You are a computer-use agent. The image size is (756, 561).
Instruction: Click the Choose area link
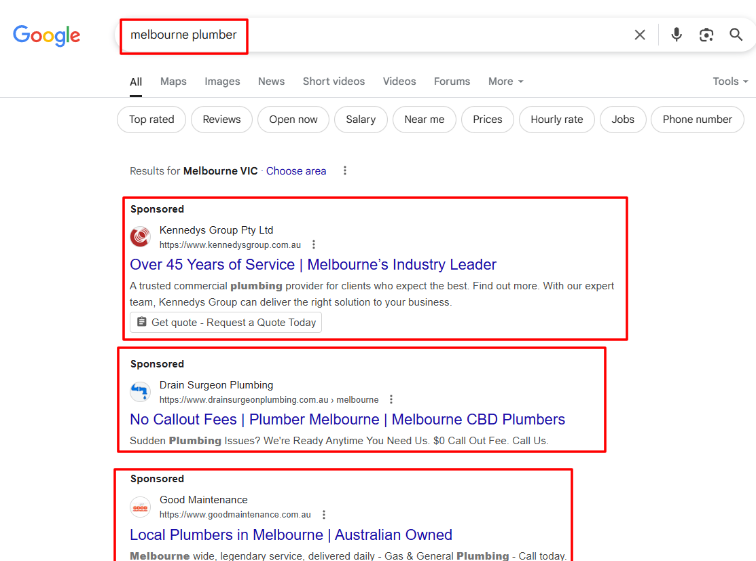pos(296,171)
